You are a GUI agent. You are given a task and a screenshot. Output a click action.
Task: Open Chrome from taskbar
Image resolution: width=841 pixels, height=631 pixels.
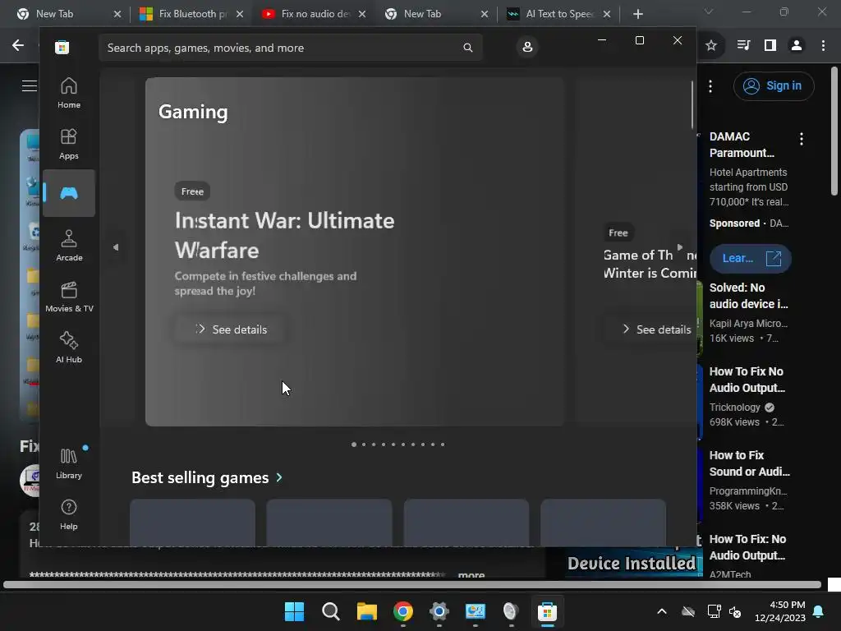402,611
